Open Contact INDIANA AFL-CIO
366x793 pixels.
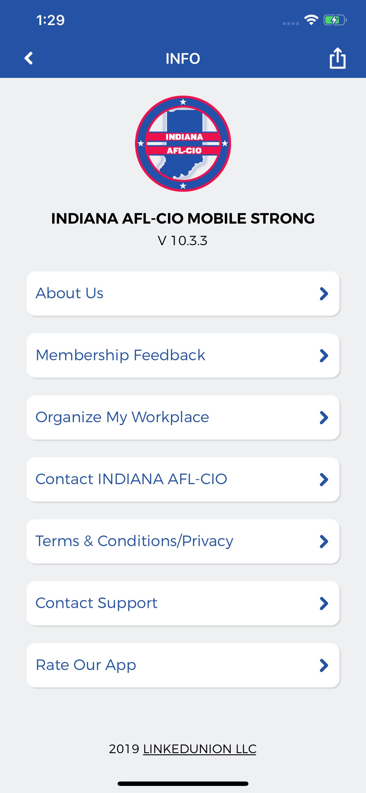(x=183, y=479)
